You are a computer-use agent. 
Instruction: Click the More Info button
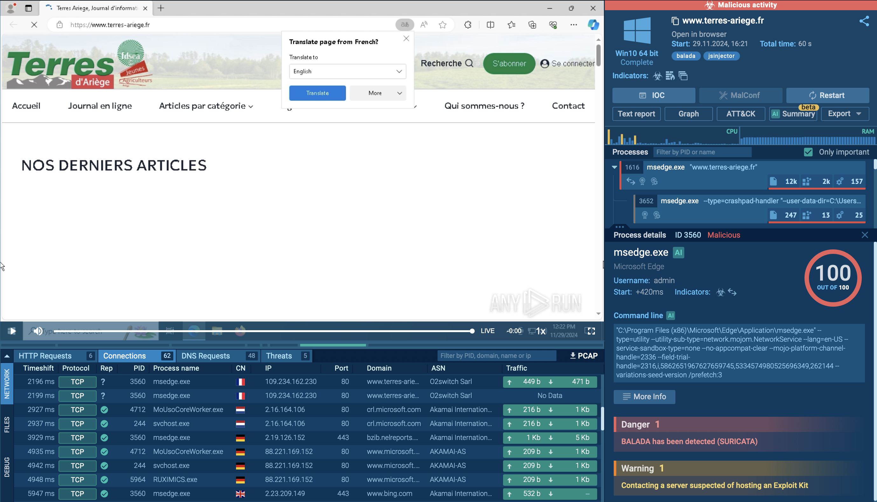[x=644, y=396]
